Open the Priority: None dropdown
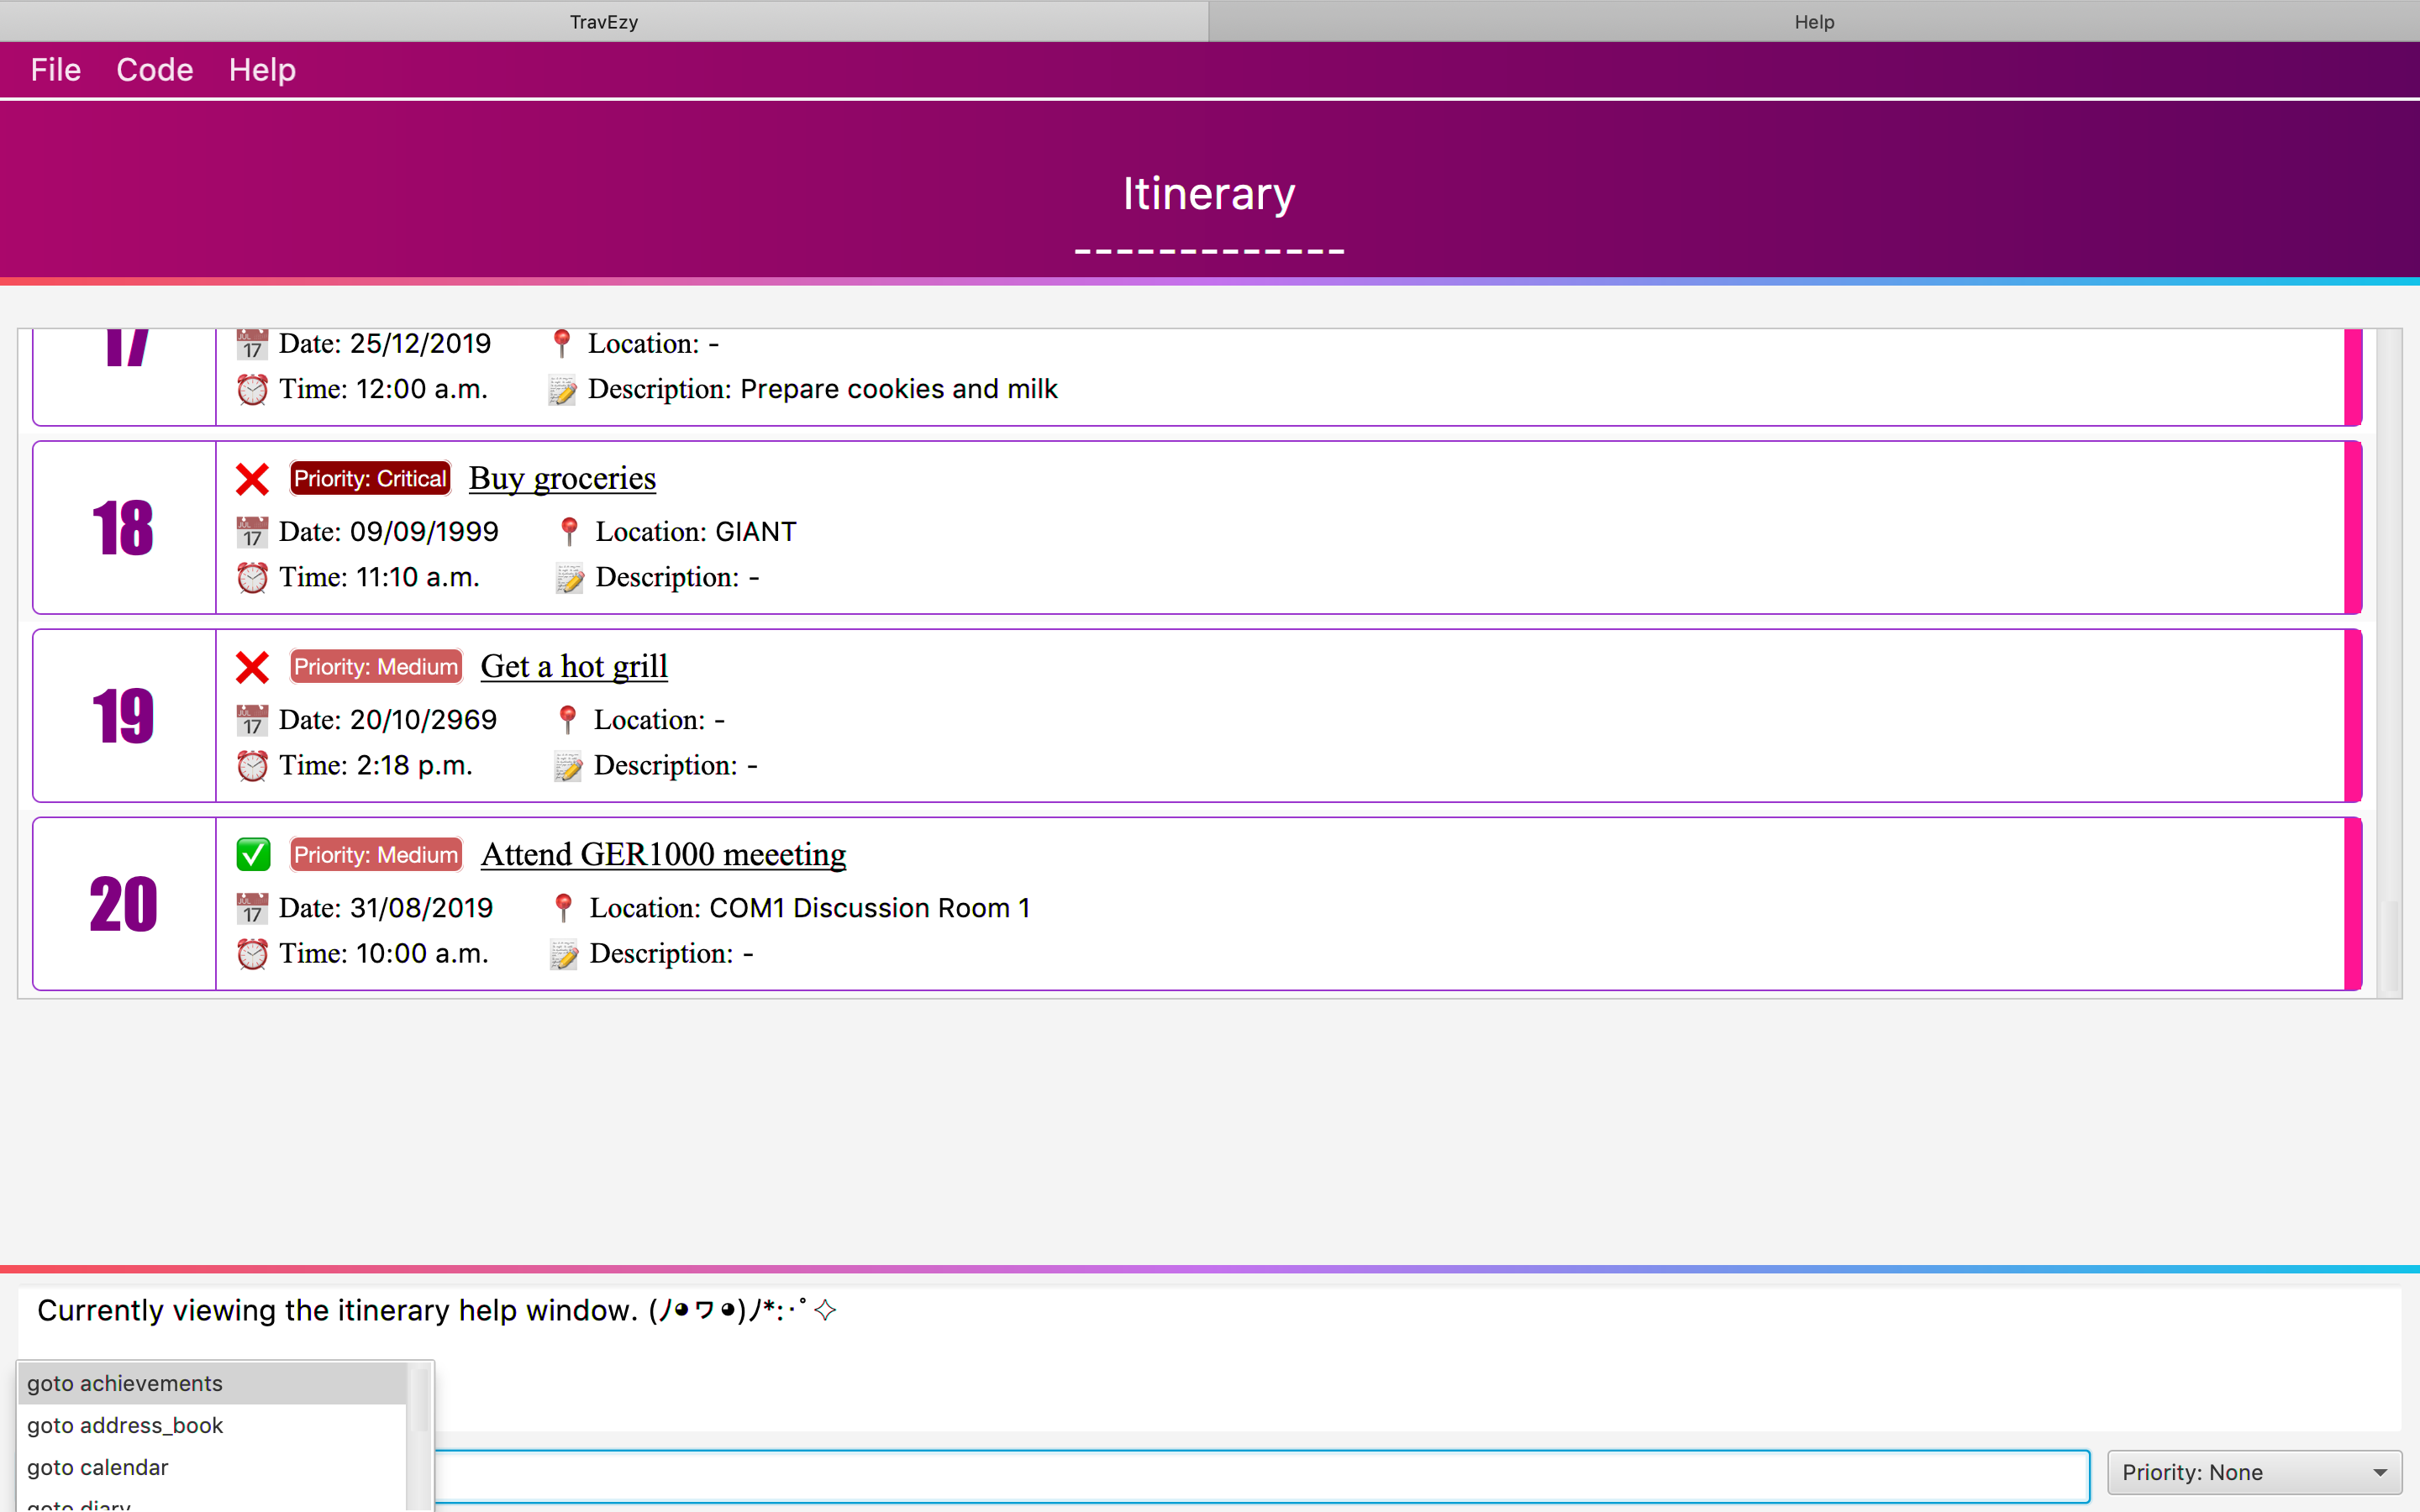The width and height of the screenshot is (2420, 1512). pos(2254,1472)
